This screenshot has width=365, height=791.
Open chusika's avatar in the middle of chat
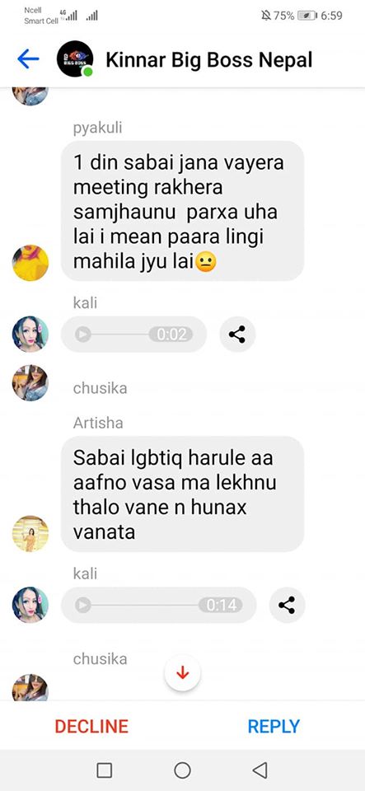tap(30, 383)
